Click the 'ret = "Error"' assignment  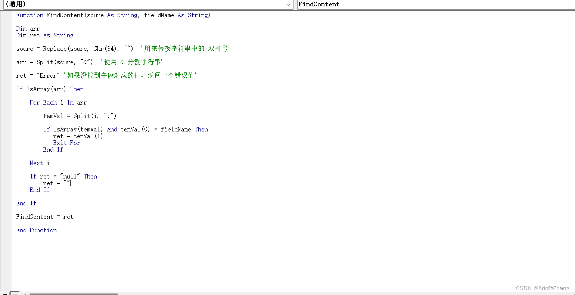tap(38, 75)
